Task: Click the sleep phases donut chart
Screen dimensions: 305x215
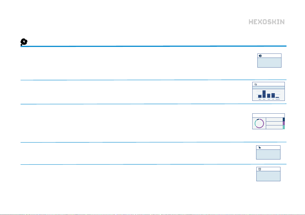Action: click(259, 123)
